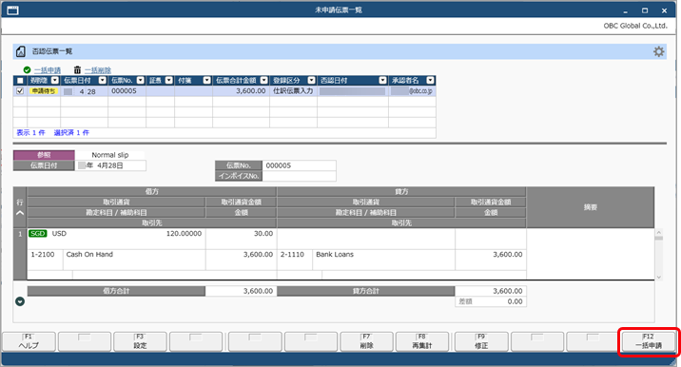Uncheck the checkbox on the 申請待ち row

20,91
